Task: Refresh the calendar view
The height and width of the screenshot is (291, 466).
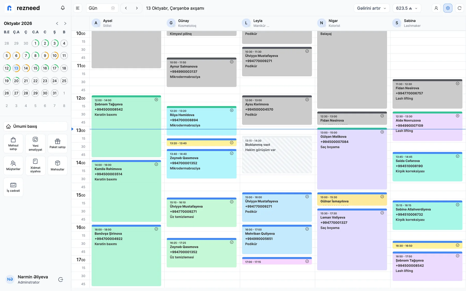Action: click(x=460, y=8)
